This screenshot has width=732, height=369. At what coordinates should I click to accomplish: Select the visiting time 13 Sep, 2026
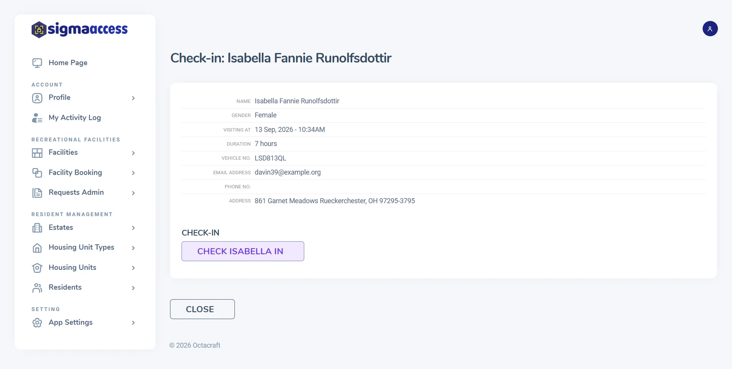click(290, 130)
